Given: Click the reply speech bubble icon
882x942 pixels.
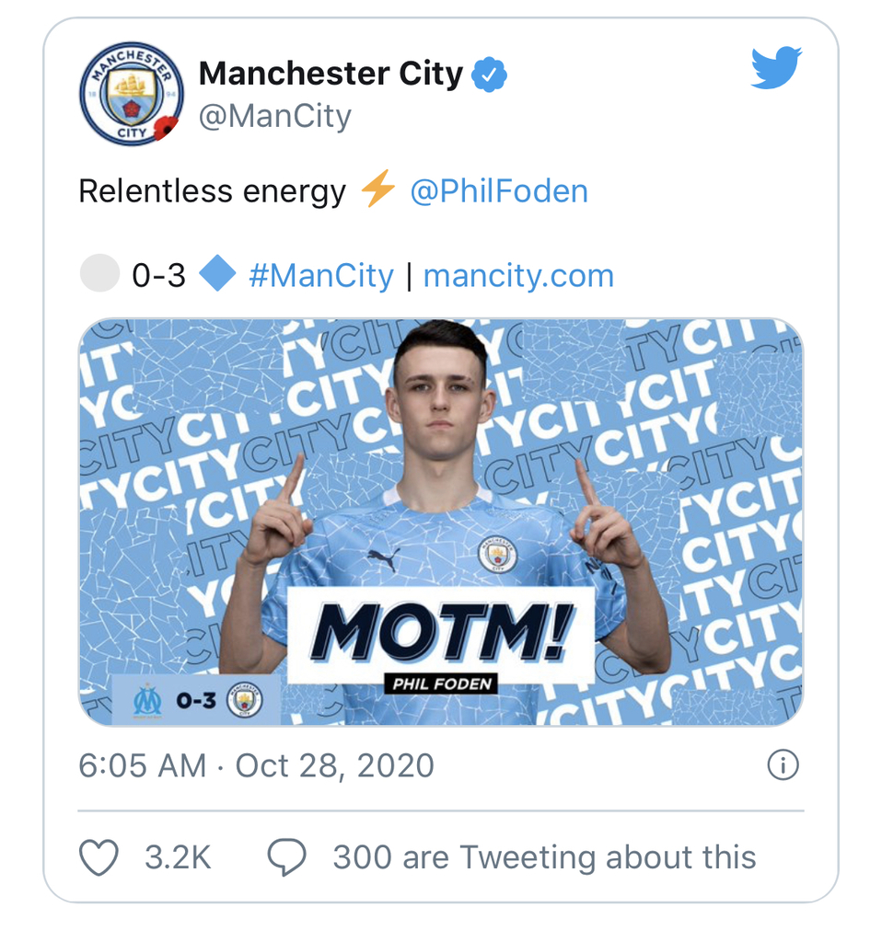Looking at the screenshot, I should pos(286,857).
